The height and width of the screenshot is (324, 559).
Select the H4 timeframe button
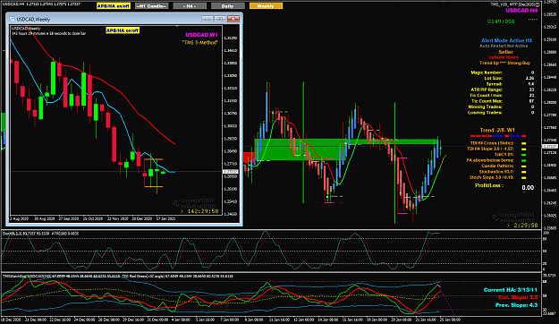[190, 6]
